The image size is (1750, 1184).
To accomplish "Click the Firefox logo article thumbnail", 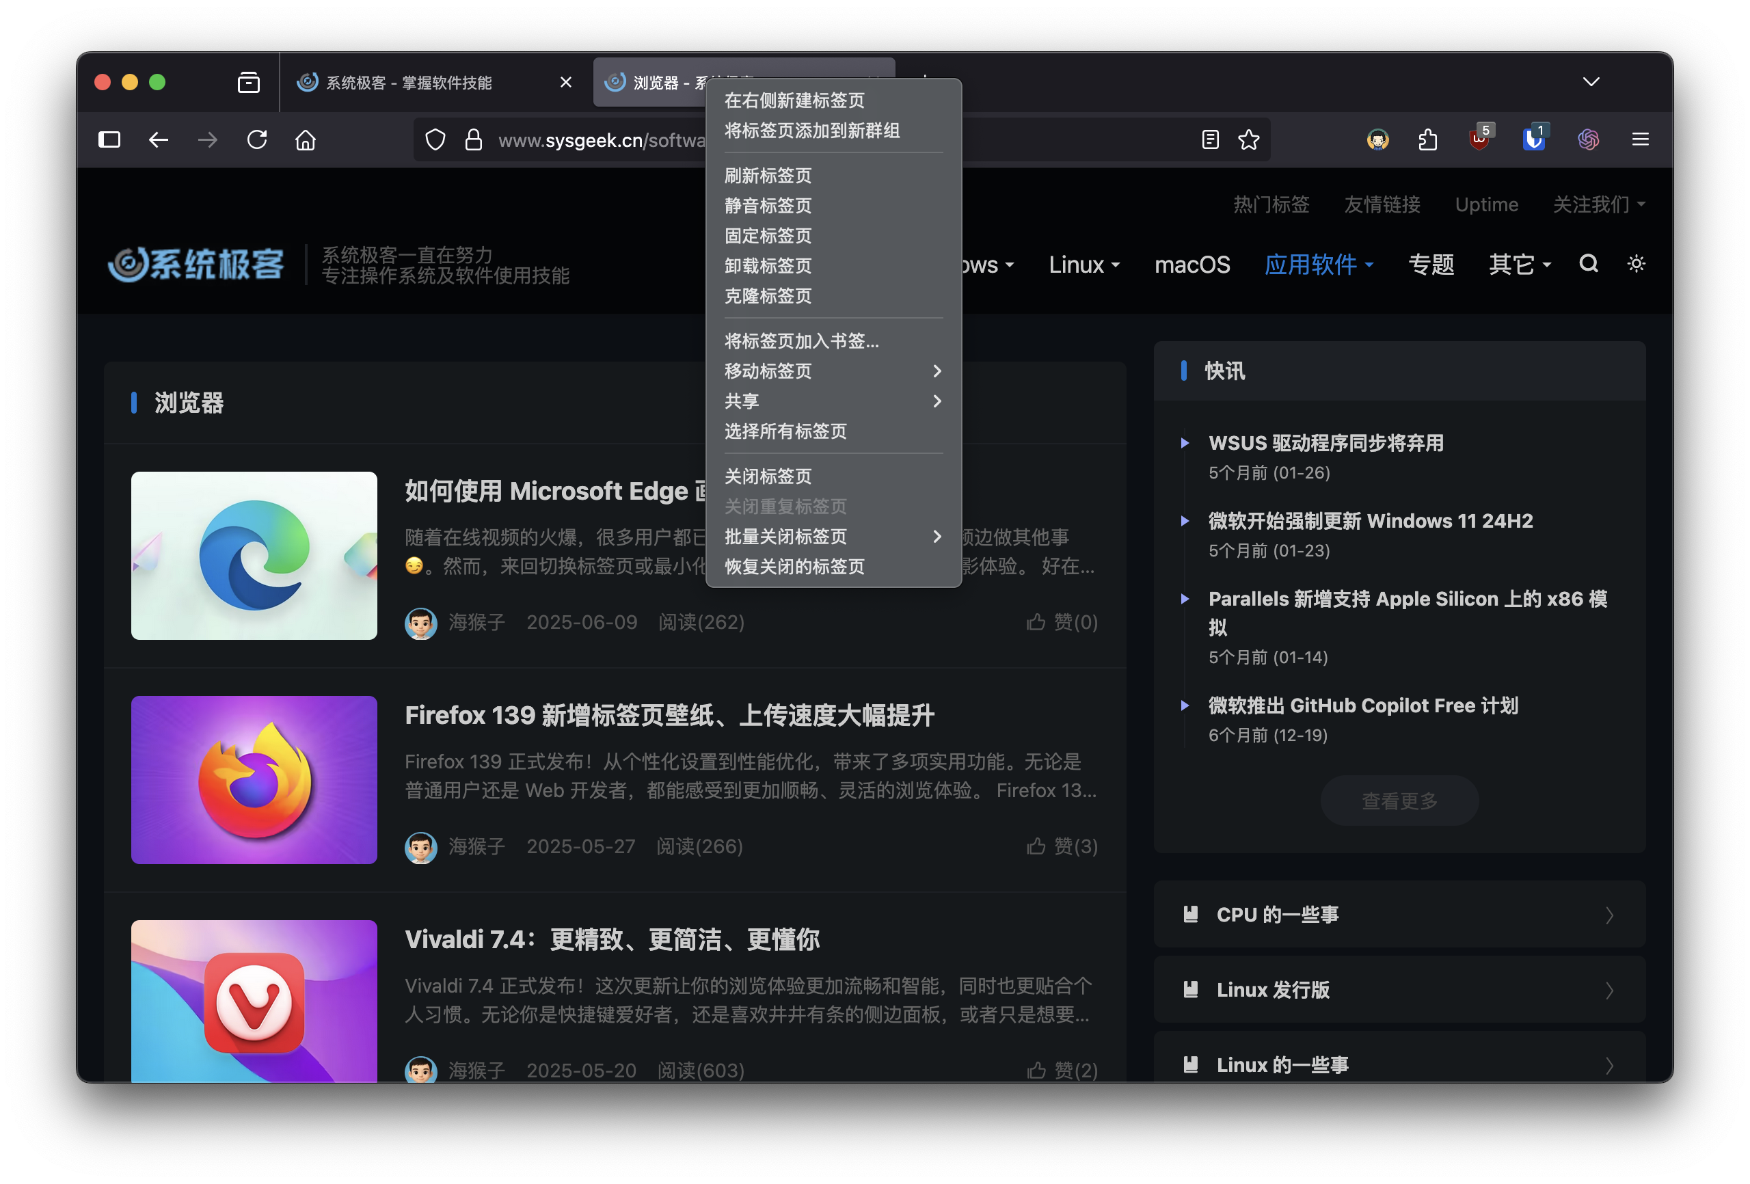I will 254,780.
